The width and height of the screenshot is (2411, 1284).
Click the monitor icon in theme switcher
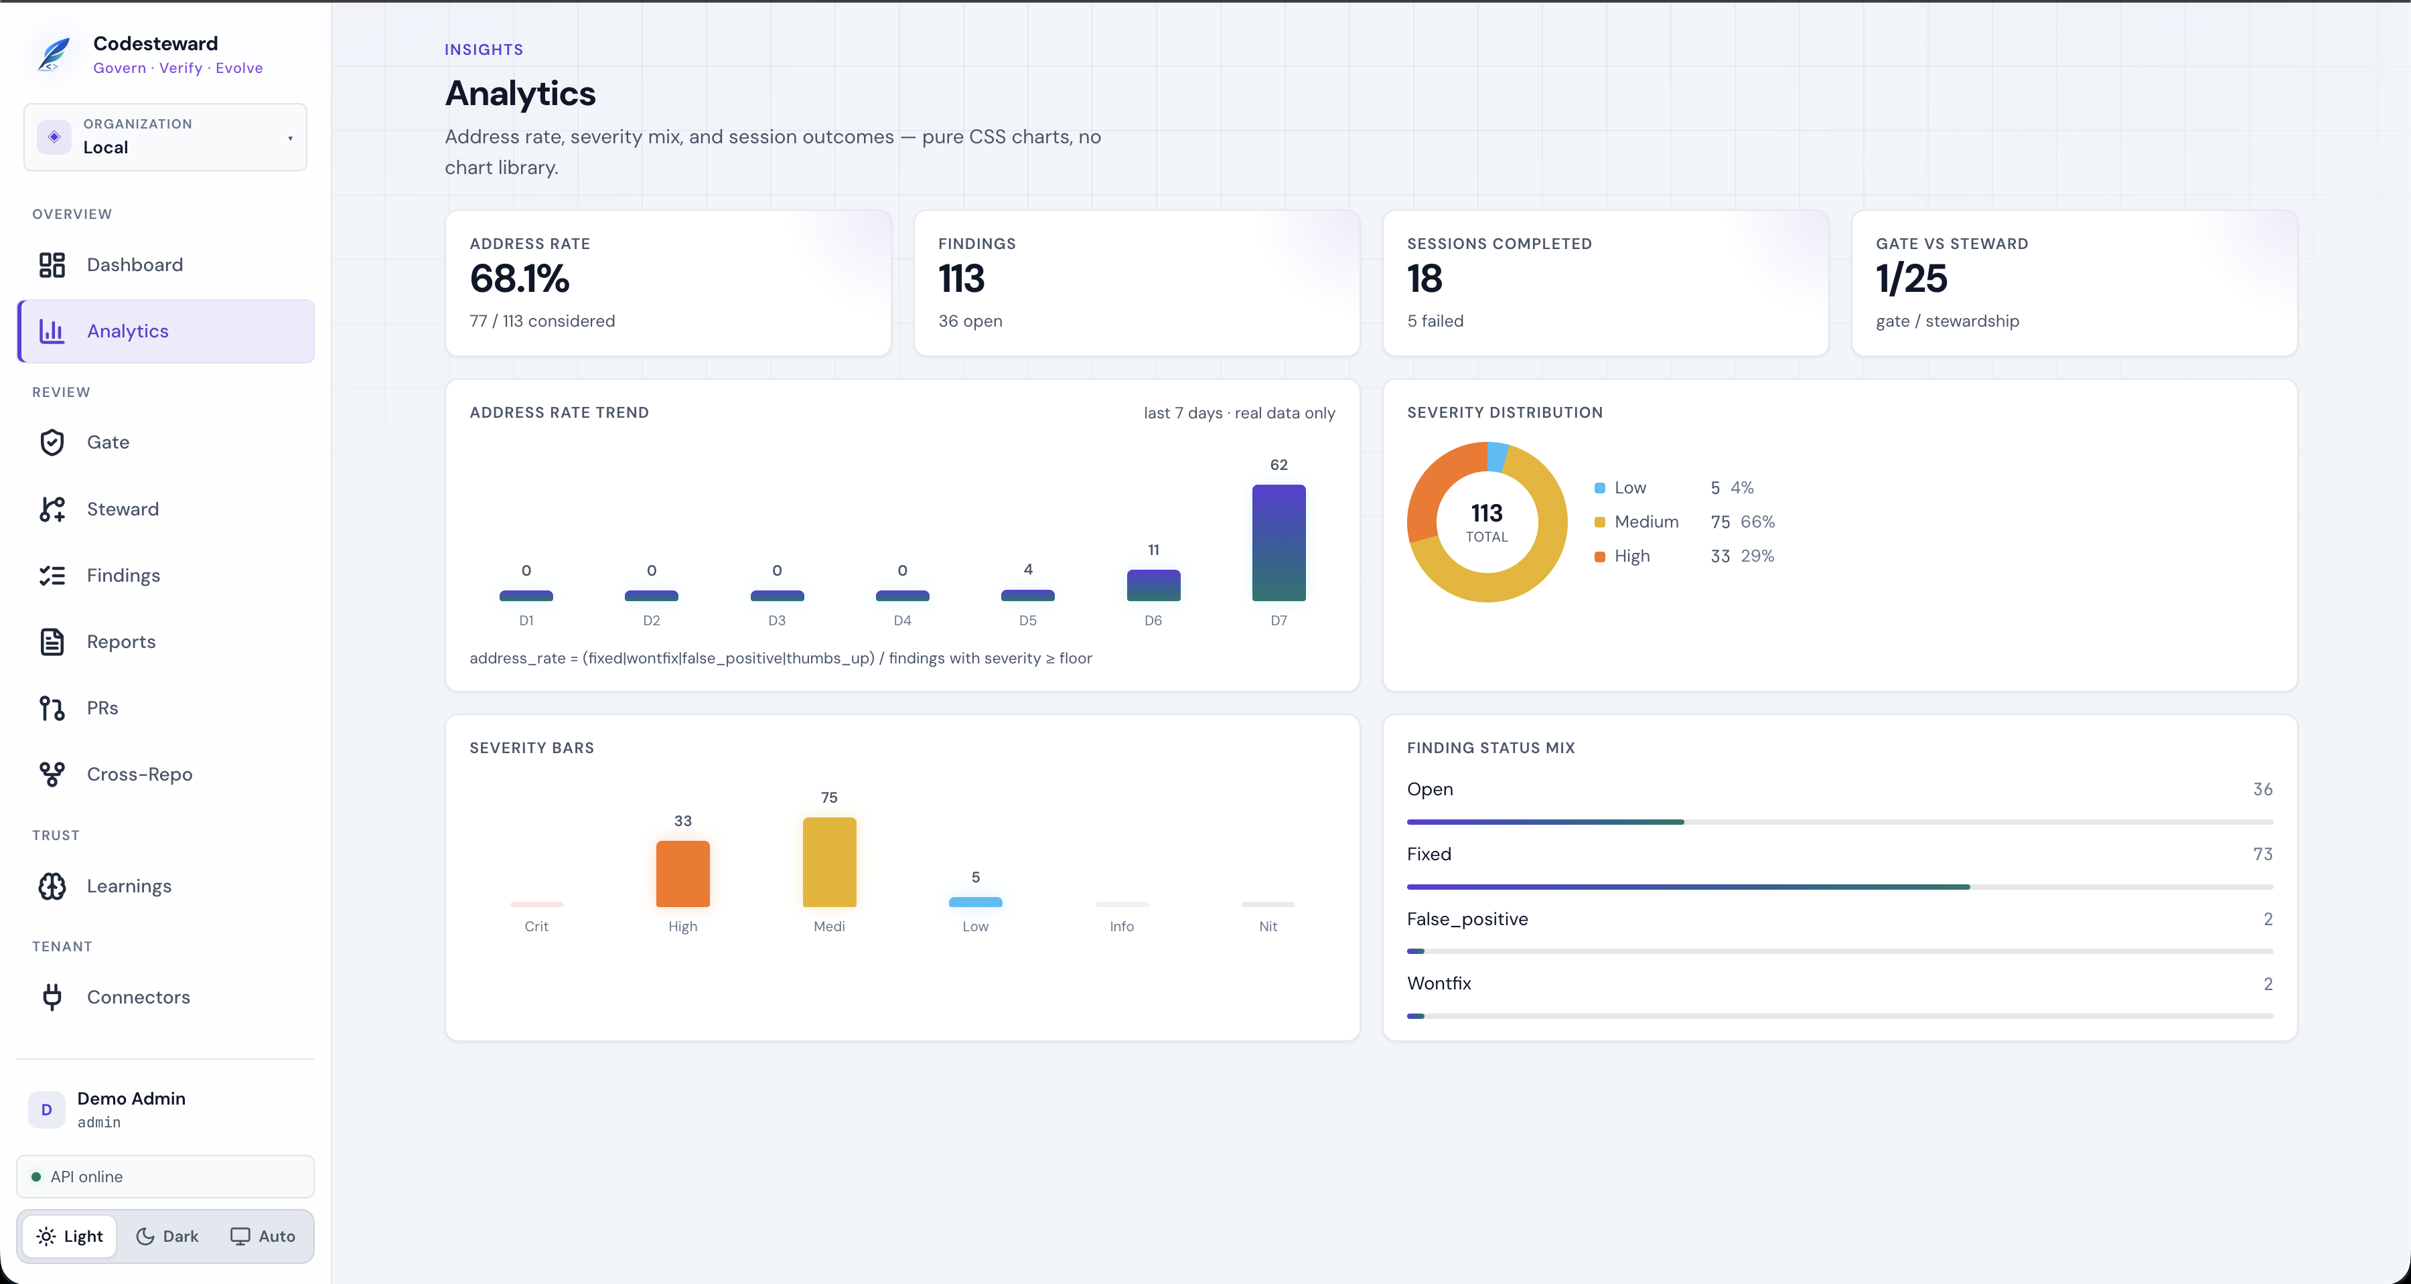pos(240,1236)
